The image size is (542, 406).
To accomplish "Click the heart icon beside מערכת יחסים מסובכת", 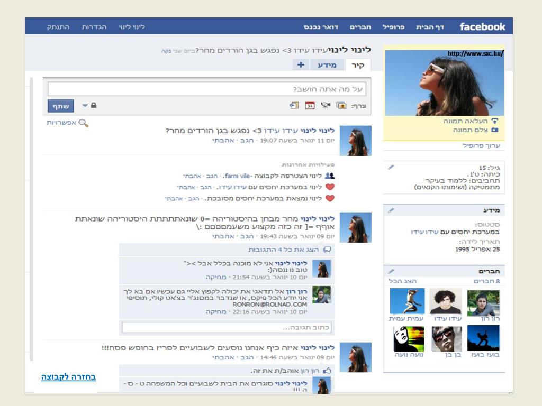I will tap(330, 199).
